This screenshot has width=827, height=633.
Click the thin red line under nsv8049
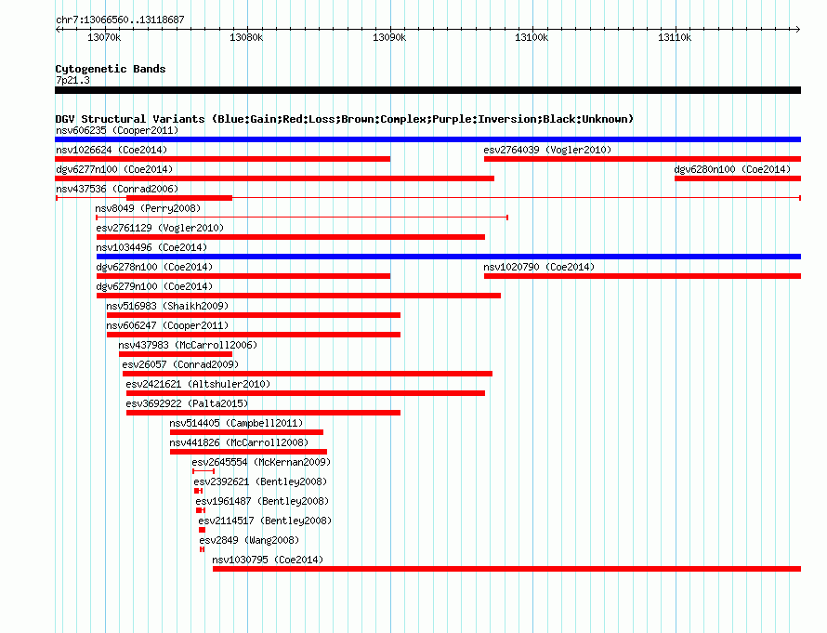tap(302, 218)
